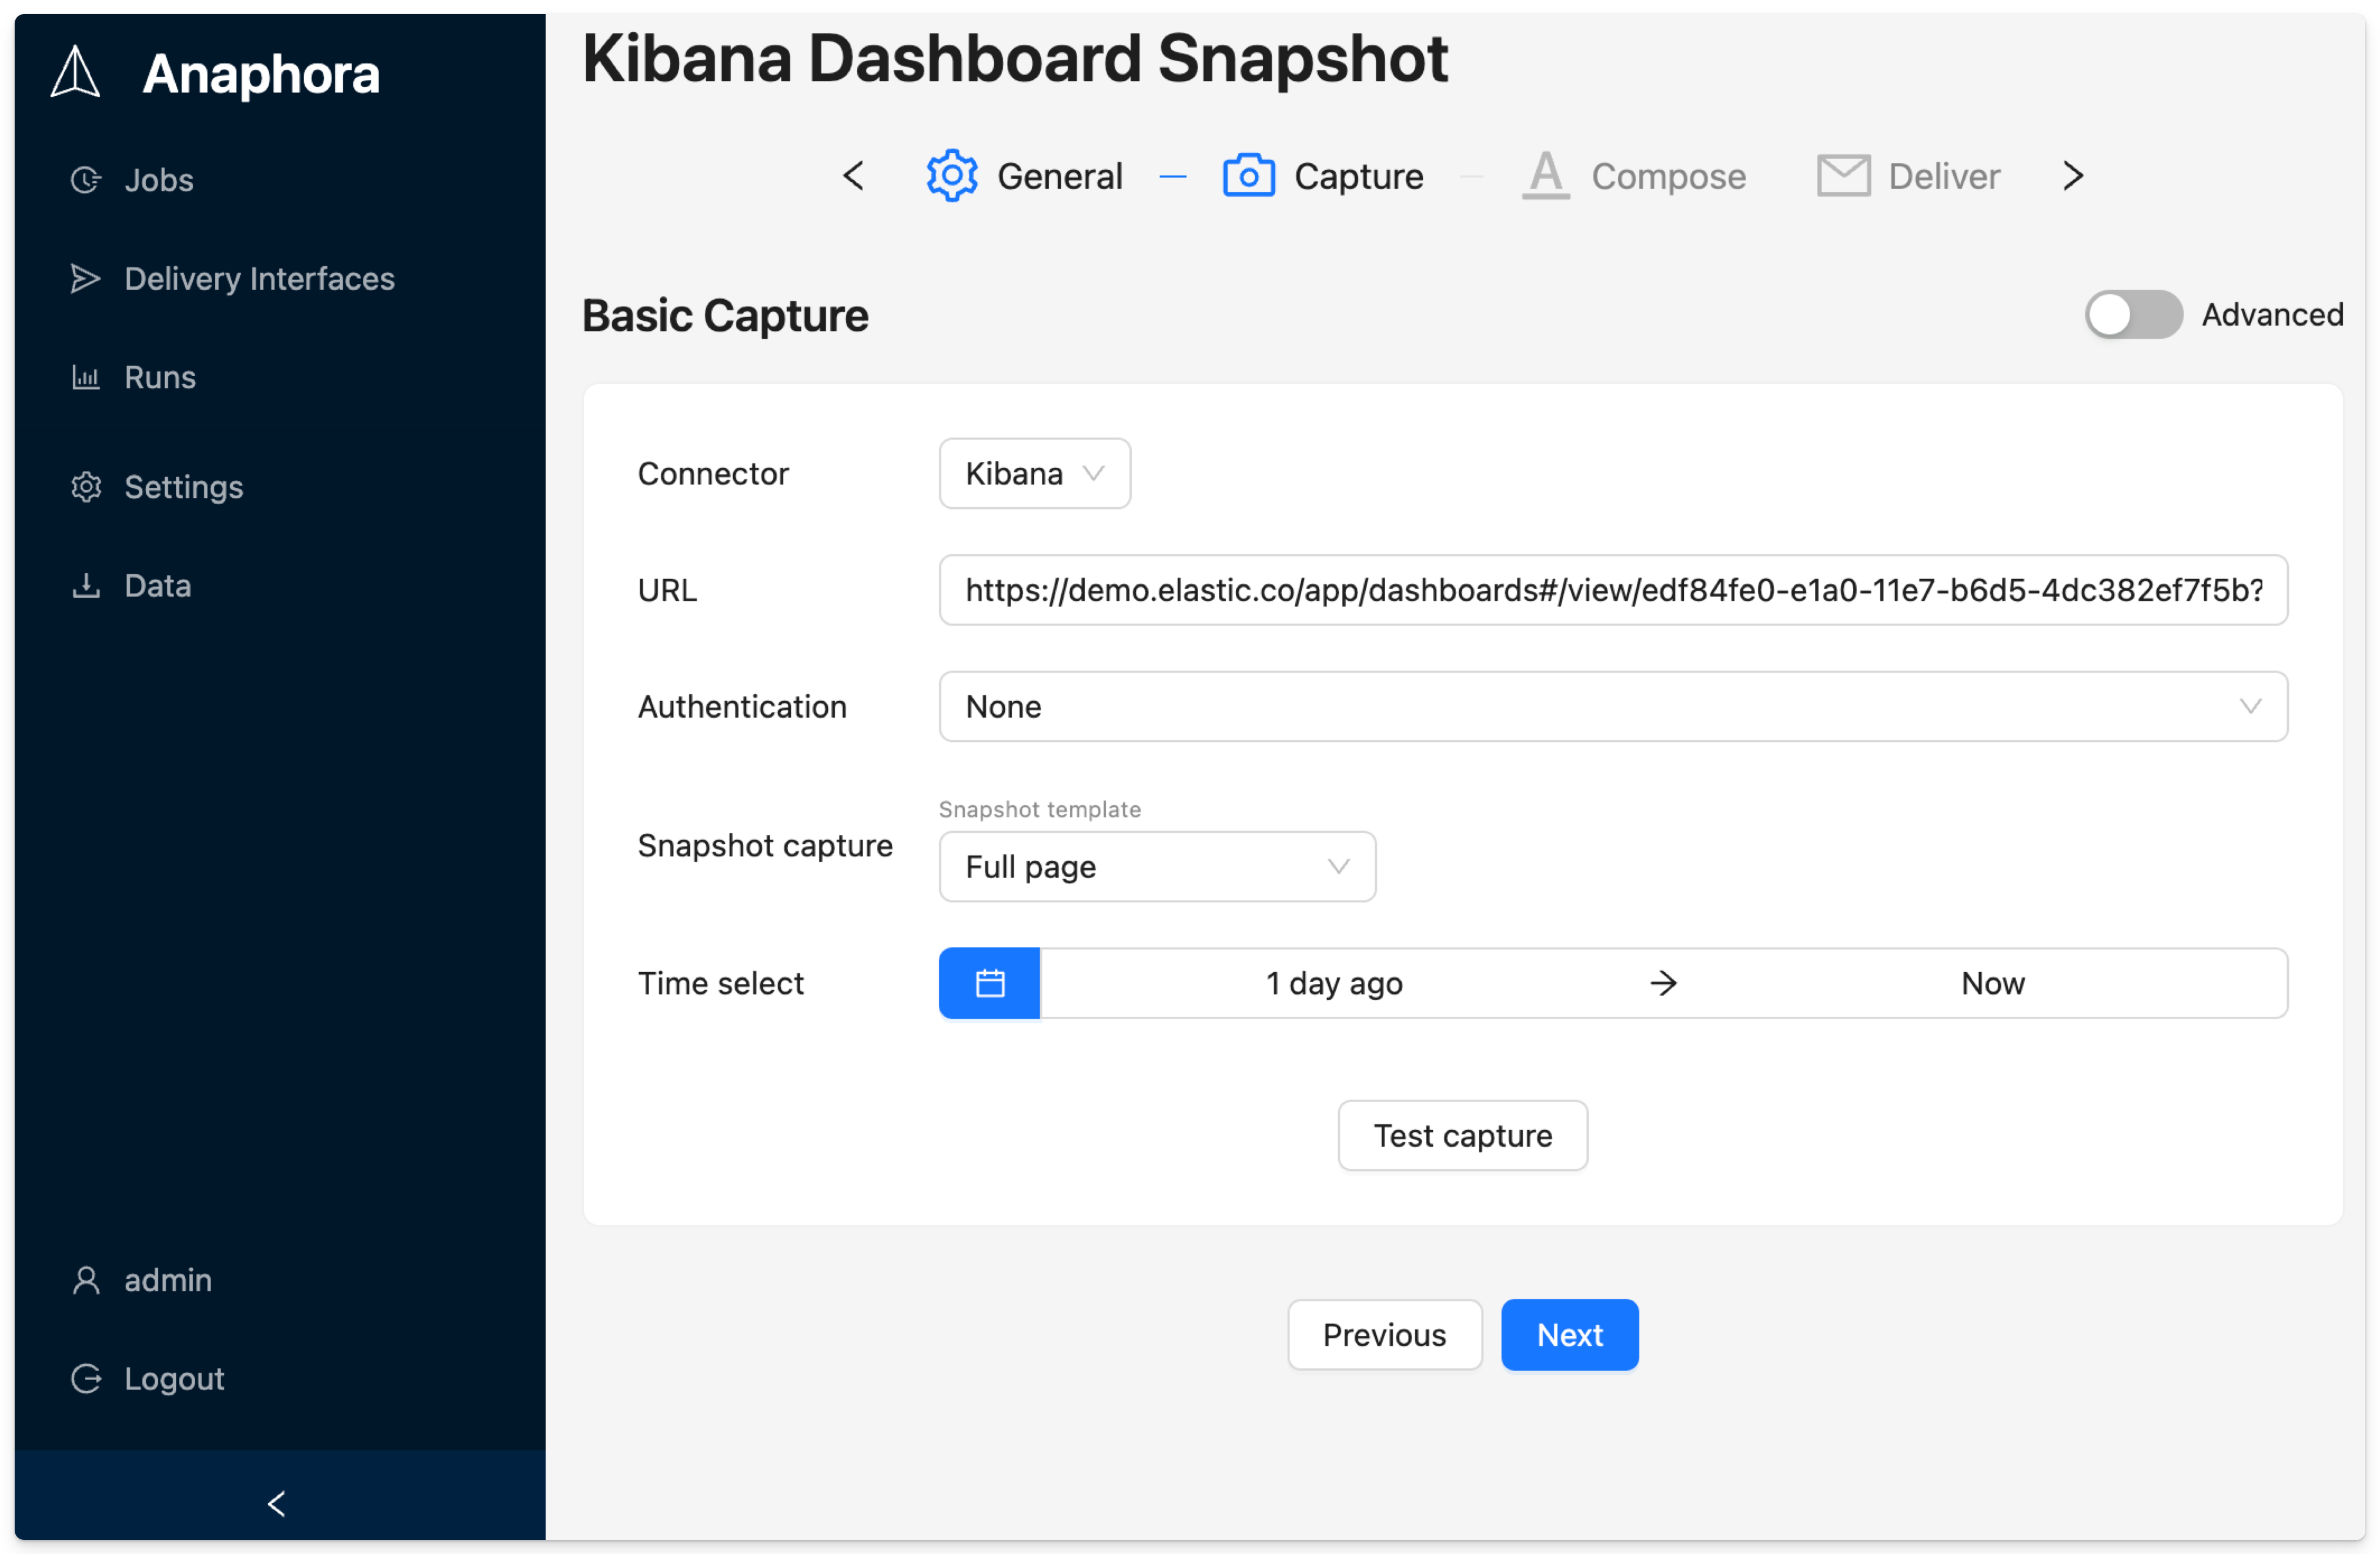Screen dimensions: 2380x1554
Task: Open the Data section
Action: 157,585
